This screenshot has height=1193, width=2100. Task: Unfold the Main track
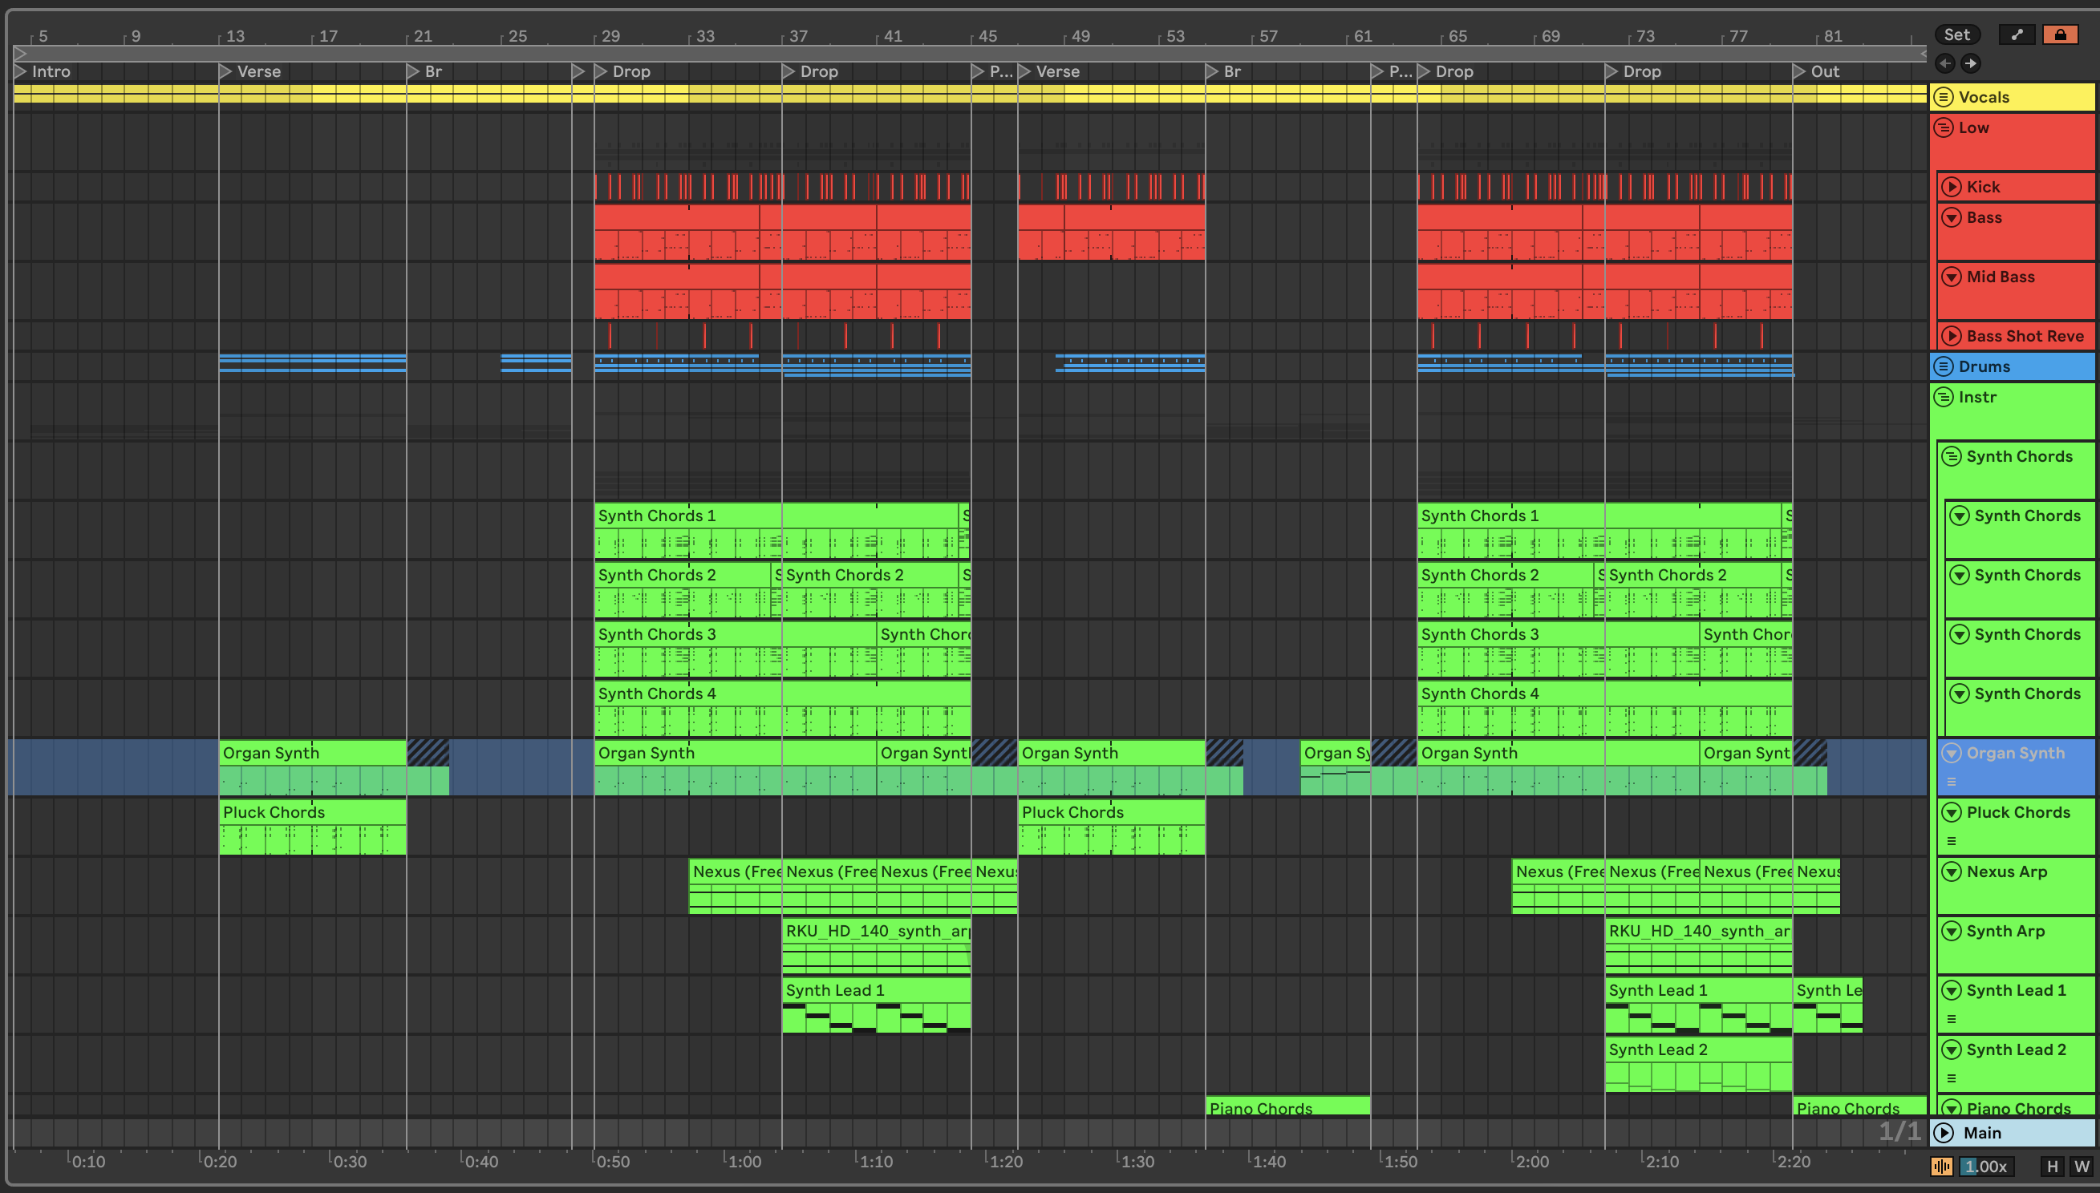click(x=1943, y=1132)
